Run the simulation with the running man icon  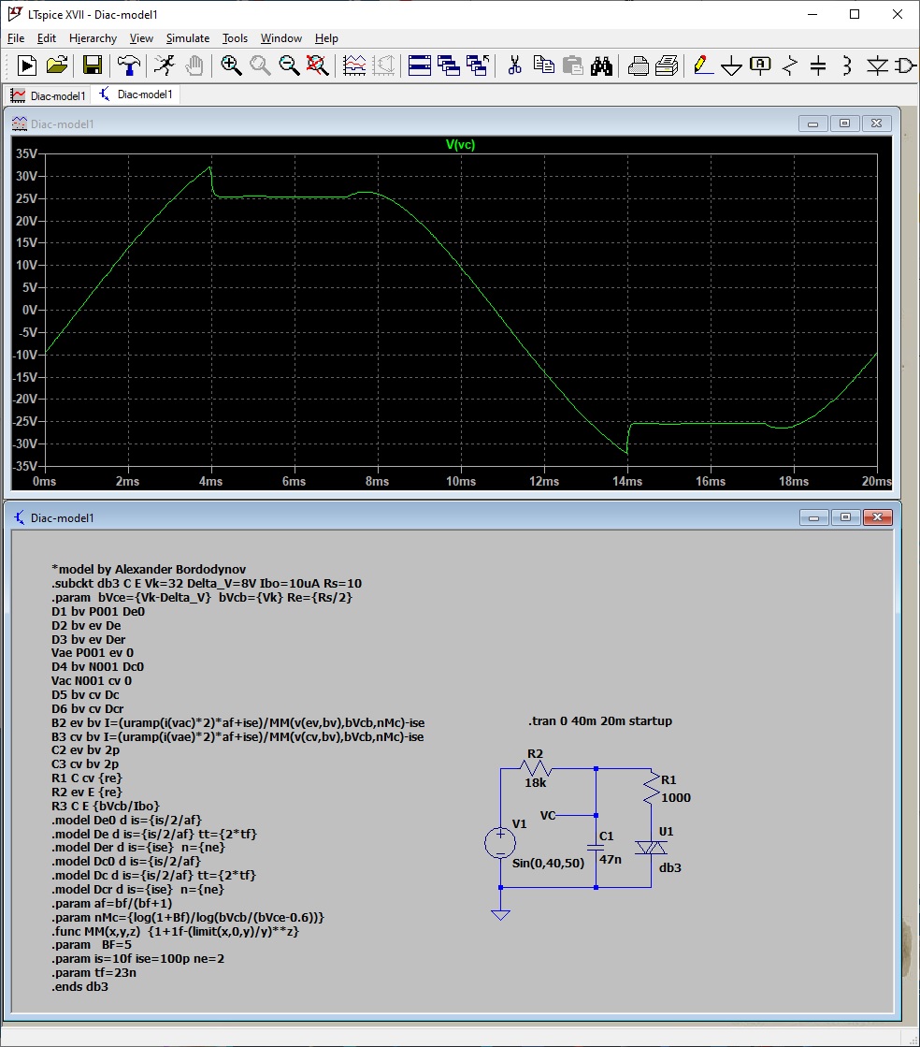(165, 65)
